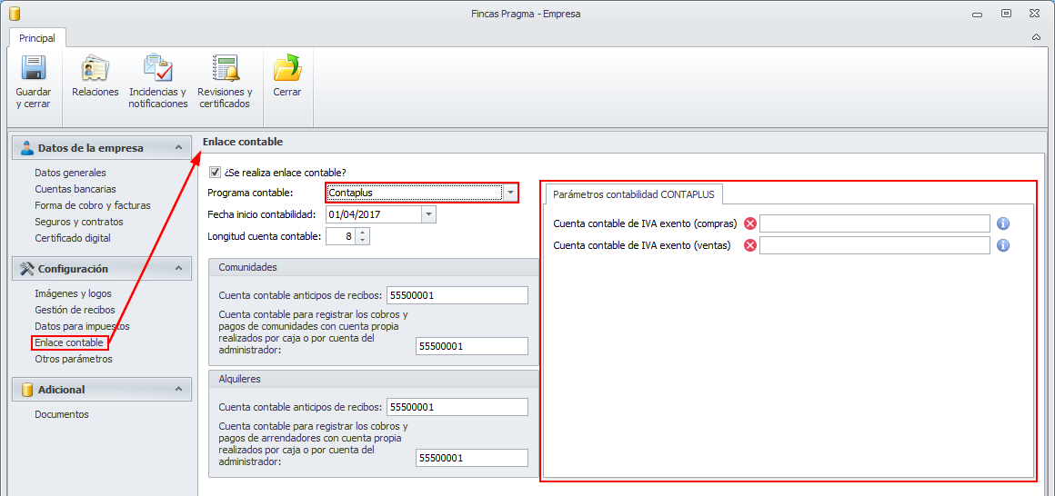Collapse the Configuración section chevron

pyautogui.click(x=178, y=269)
